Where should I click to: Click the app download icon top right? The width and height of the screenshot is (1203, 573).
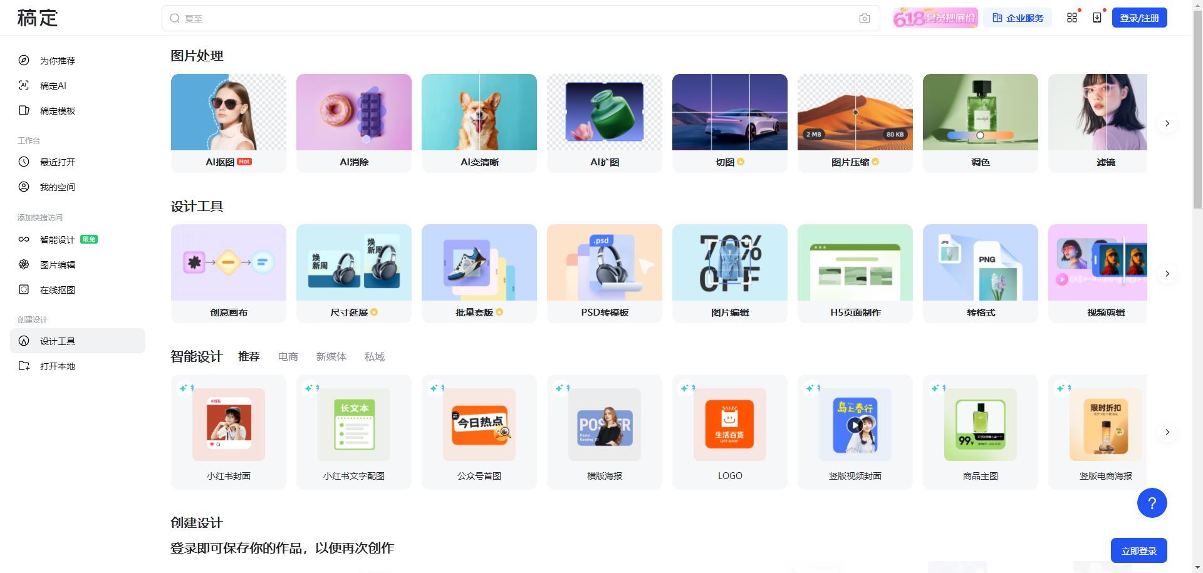pos(1096,18)
